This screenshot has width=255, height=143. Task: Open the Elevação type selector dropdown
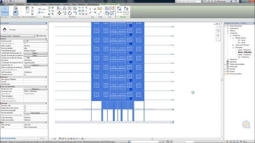point(47,30)
